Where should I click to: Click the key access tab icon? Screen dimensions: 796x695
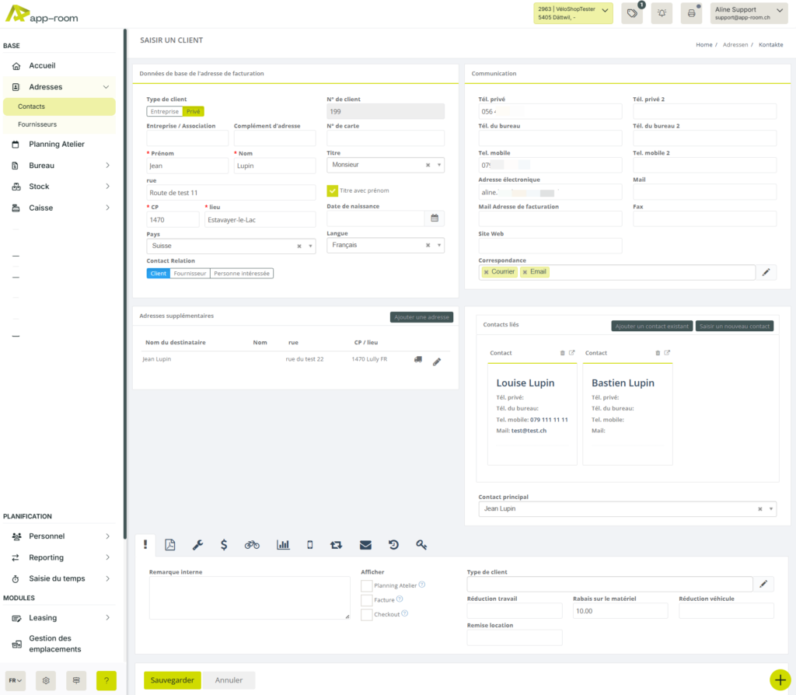click(421, 544)
